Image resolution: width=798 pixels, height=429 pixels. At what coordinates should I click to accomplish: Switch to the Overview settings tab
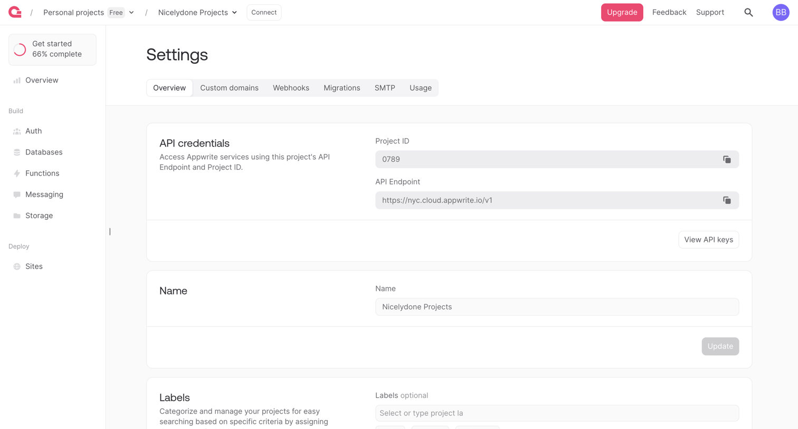pos(169,88)
